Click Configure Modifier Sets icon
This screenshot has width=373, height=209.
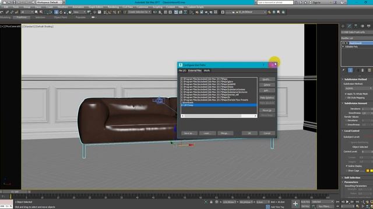click(369, 70)
